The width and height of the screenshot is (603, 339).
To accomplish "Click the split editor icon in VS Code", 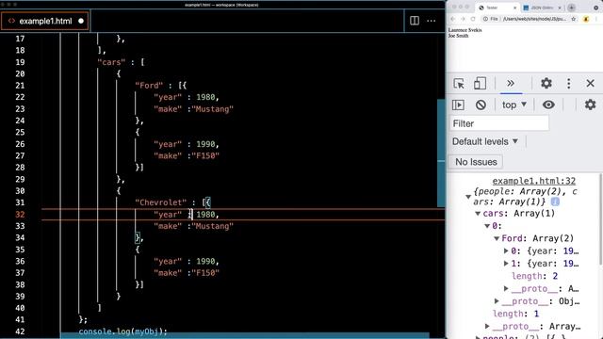I will [x=415, y=21].
